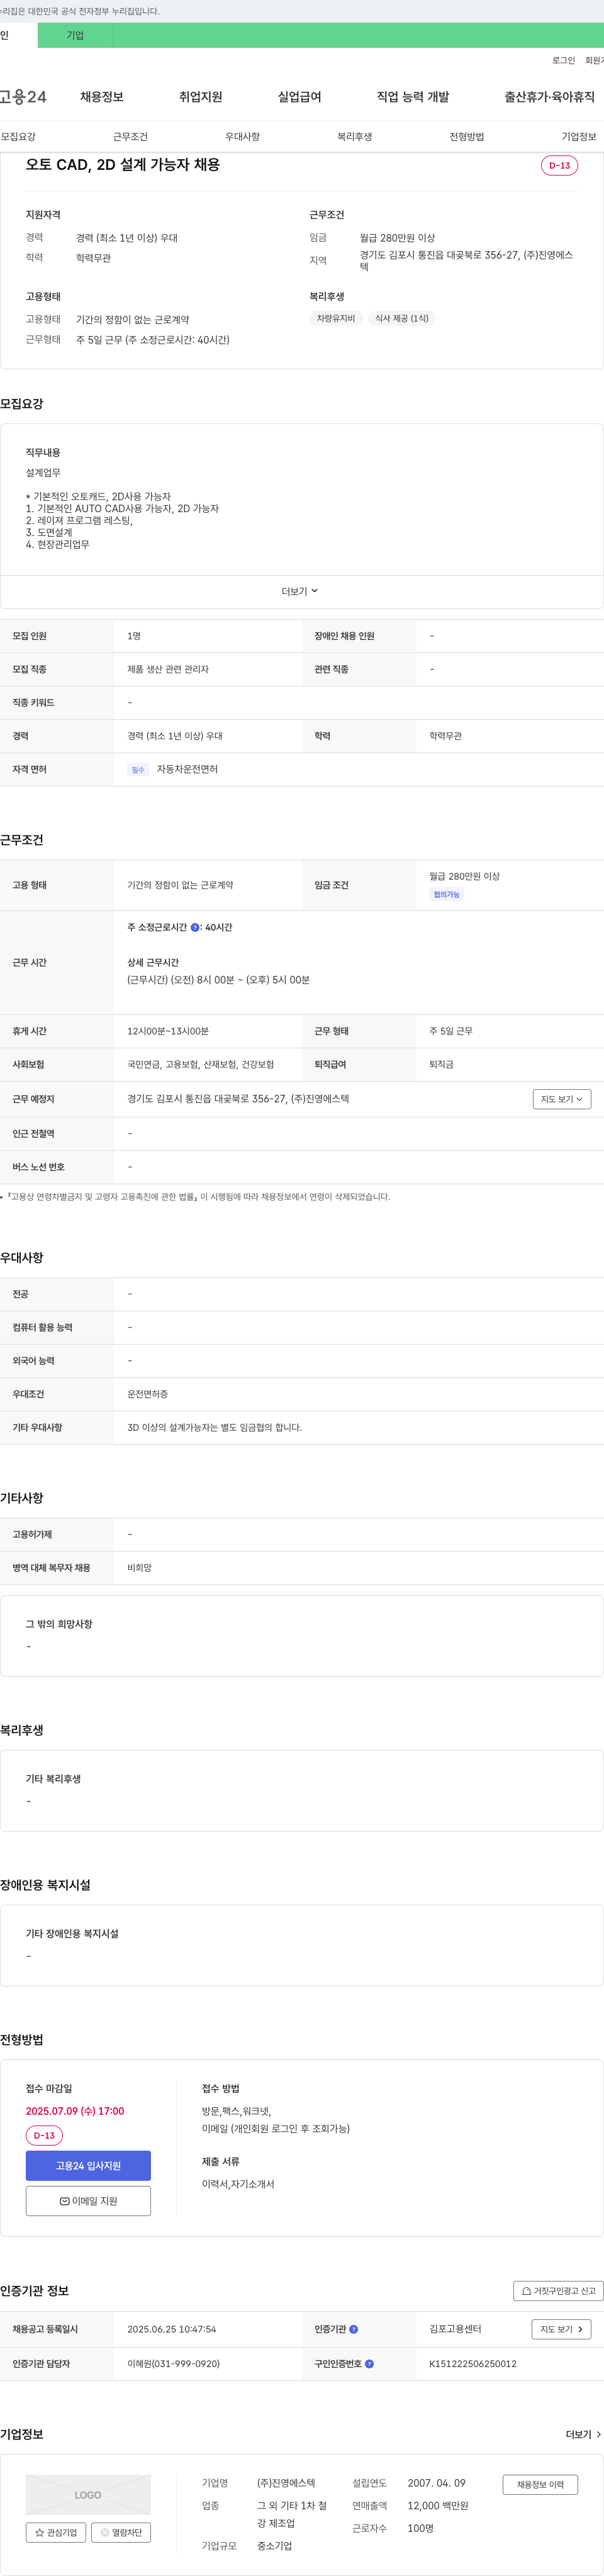
Task: Click the 차량유지비 benefit tag
Action: click(336, 318)
